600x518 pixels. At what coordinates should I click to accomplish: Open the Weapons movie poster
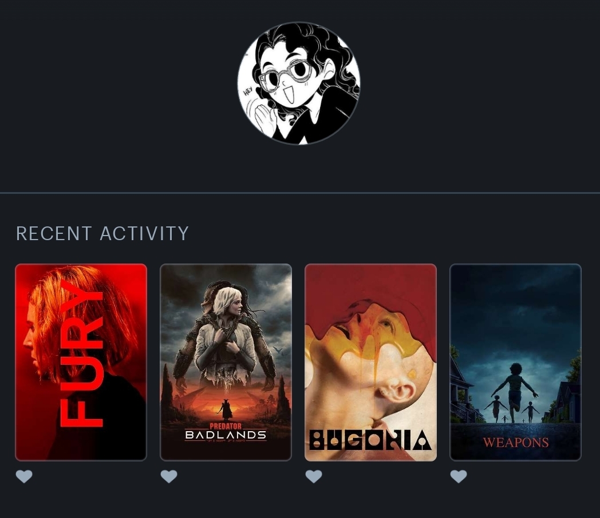[515, 362]
